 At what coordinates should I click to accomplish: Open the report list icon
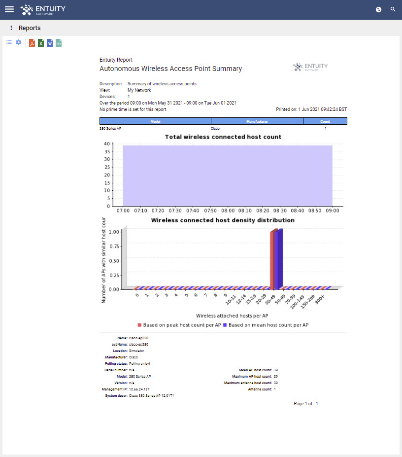click(9, 42)
